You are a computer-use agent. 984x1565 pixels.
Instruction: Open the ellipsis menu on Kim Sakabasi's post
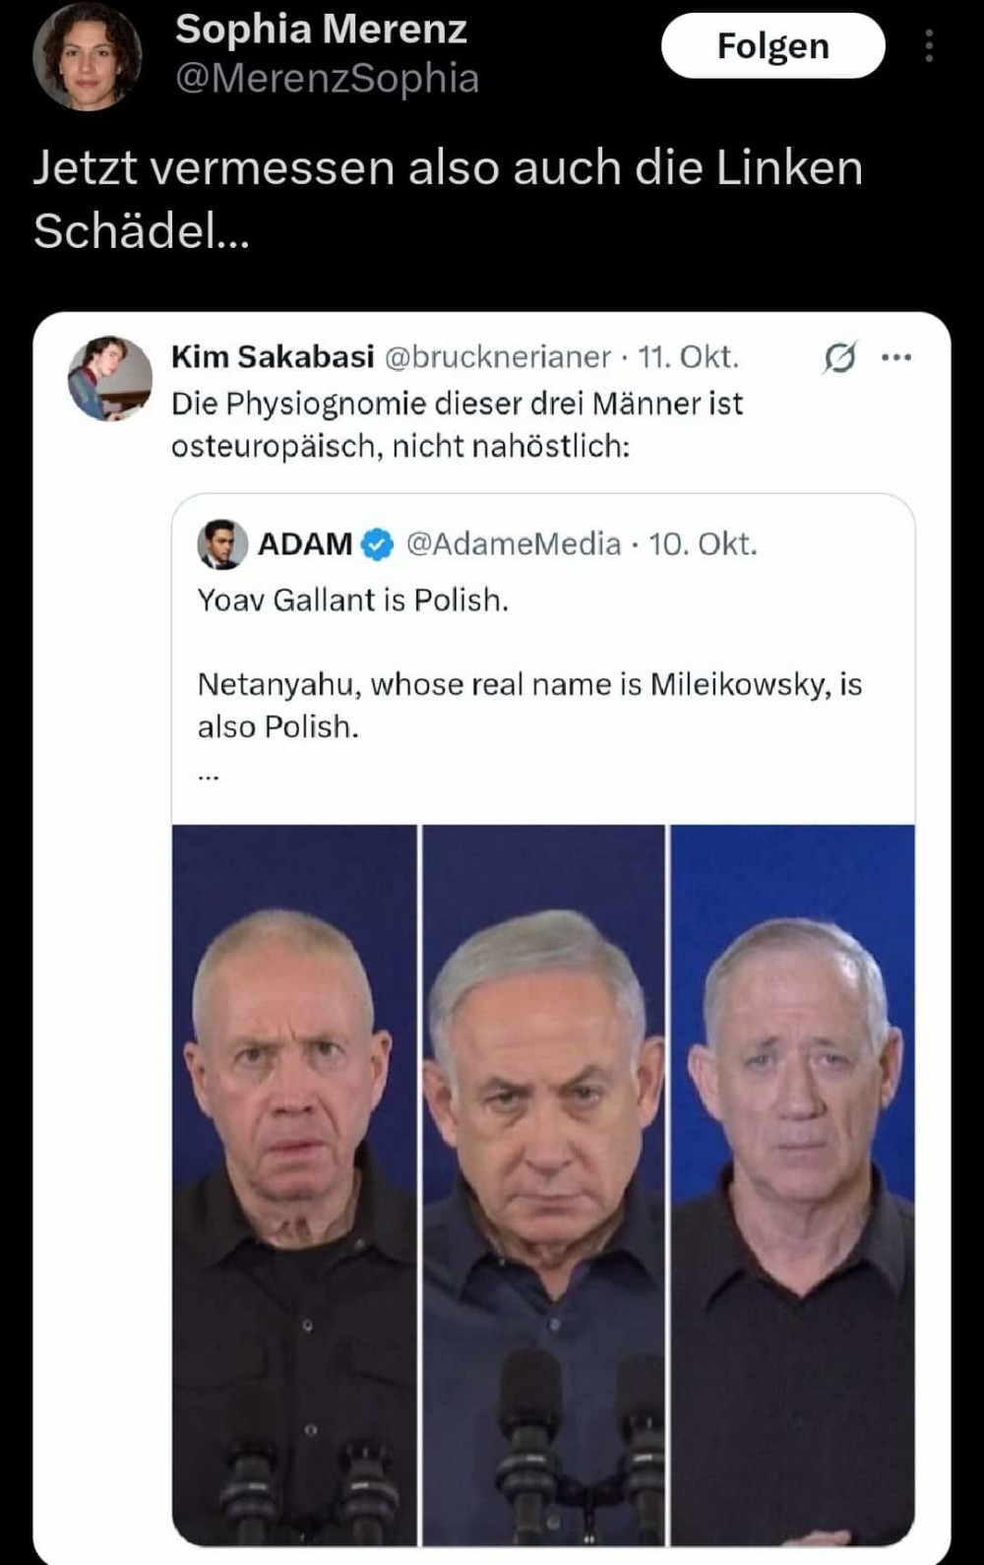click(896, 357)
